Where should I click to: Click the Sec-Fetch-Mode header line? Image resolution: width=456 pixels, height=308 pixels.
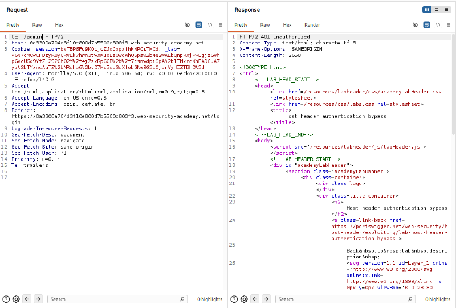click(48, 141)
